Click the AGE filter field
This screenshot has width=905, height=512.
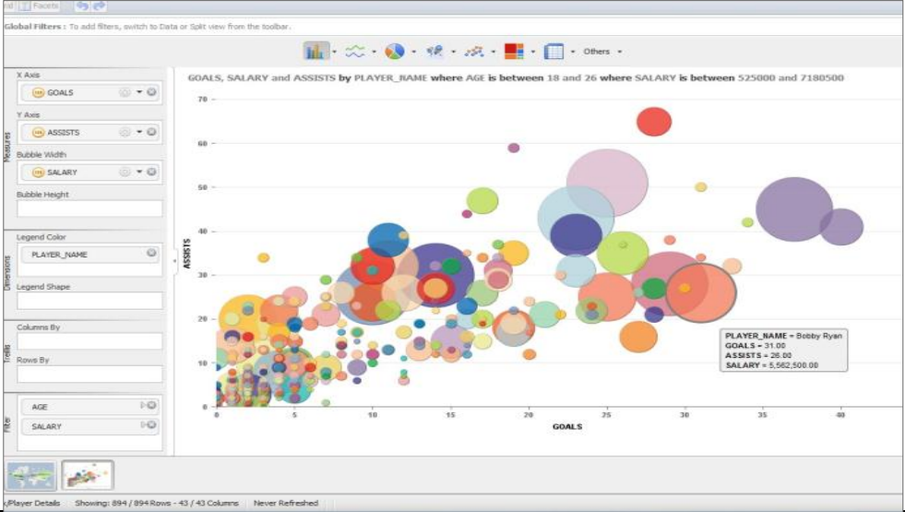click(x=83, y=406)
